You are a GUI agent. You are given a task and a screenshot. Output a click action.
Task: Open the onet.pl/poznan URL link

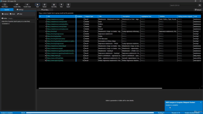coord(58,29)
